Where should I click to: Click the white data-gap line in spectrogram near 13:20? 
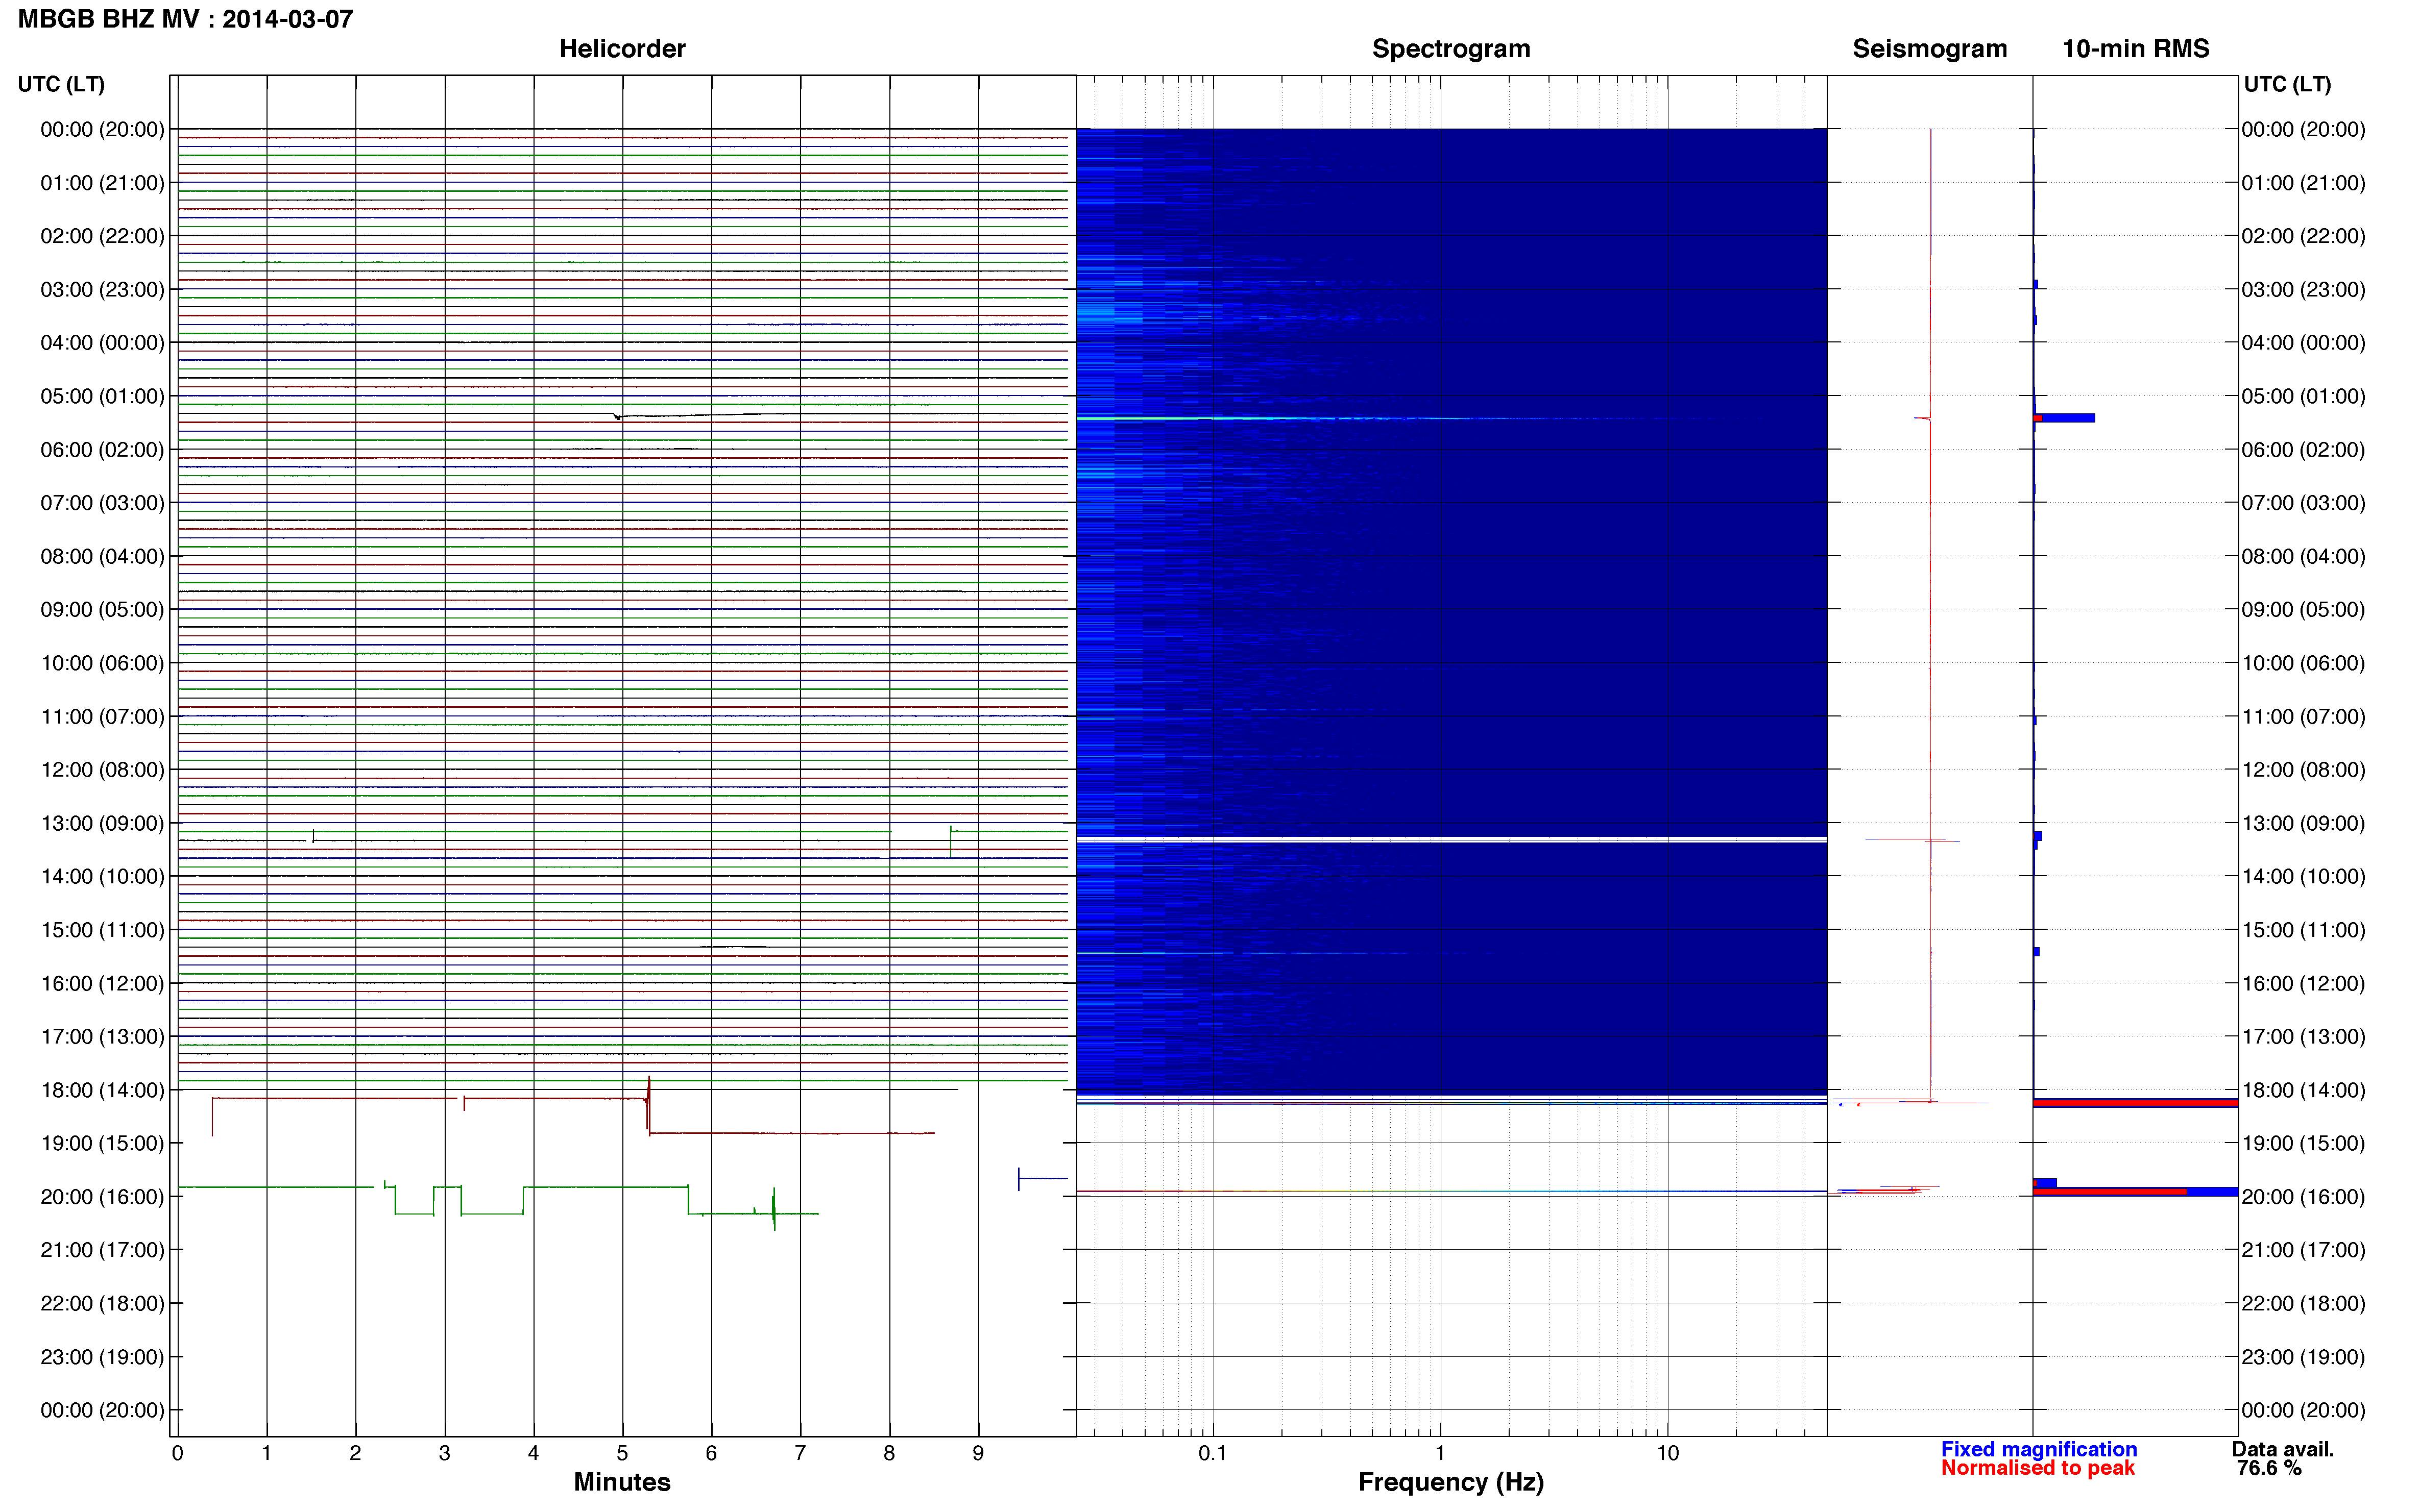coord(1451,839)
